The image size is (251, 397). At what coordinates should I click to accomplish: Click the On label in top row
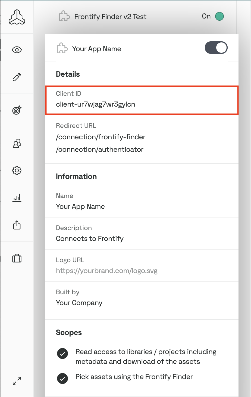click(x=206, y=16)
